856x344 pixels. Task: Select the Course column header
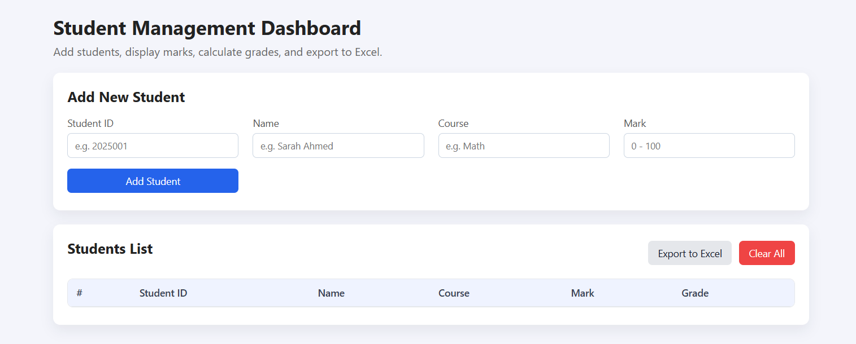454,293
